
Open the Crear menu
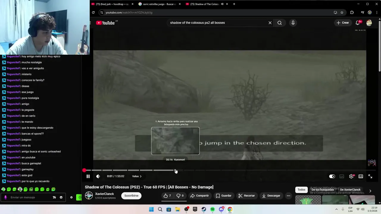click(x=343, y=23)
